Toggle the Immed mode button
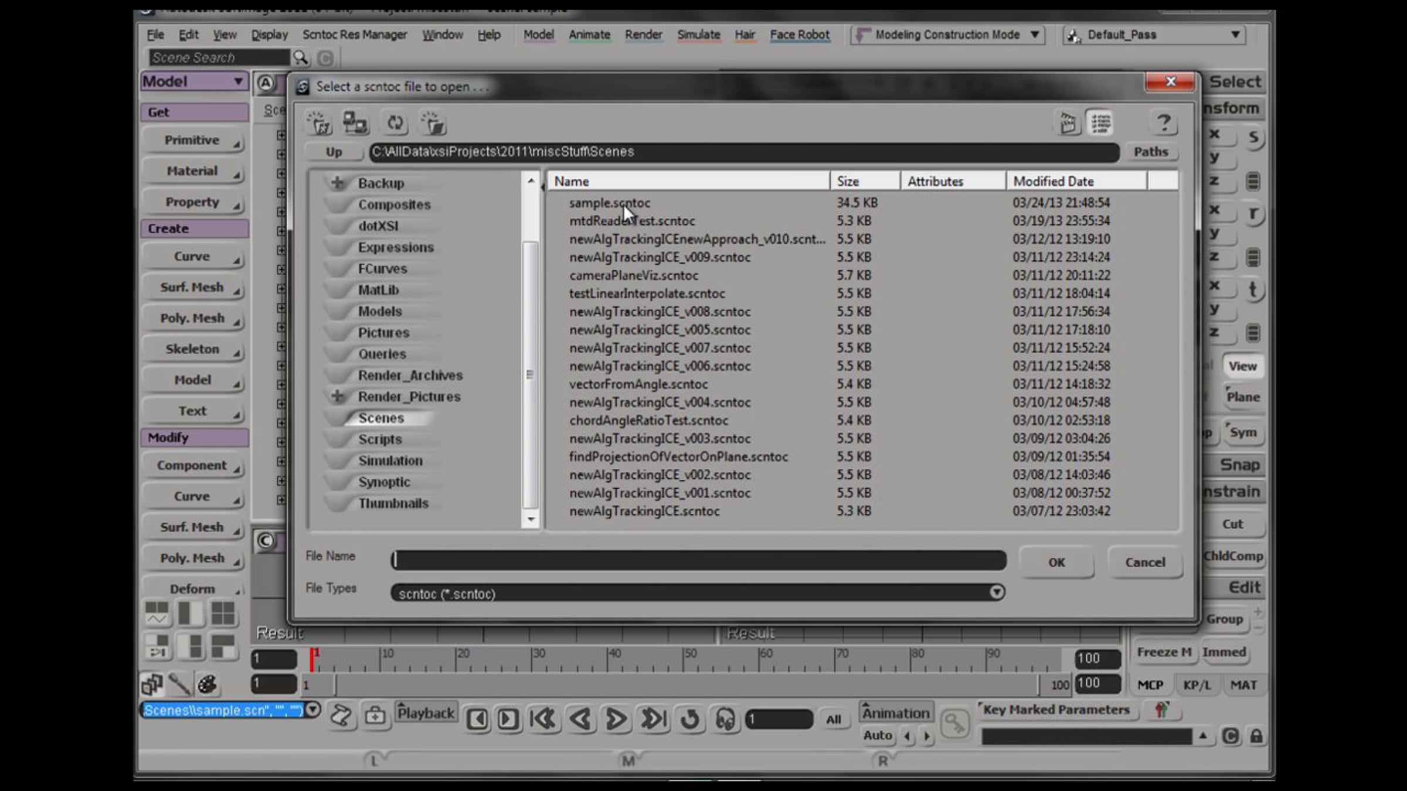Screen dimensions: 1407x791 pos(1224,652)
